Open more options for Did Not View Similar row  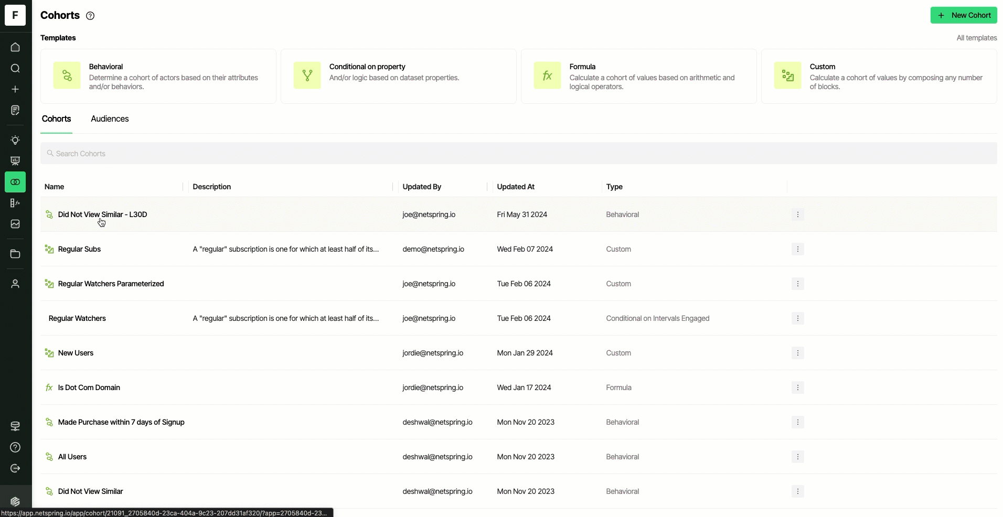pyautogui.click(x=797, y=491)
